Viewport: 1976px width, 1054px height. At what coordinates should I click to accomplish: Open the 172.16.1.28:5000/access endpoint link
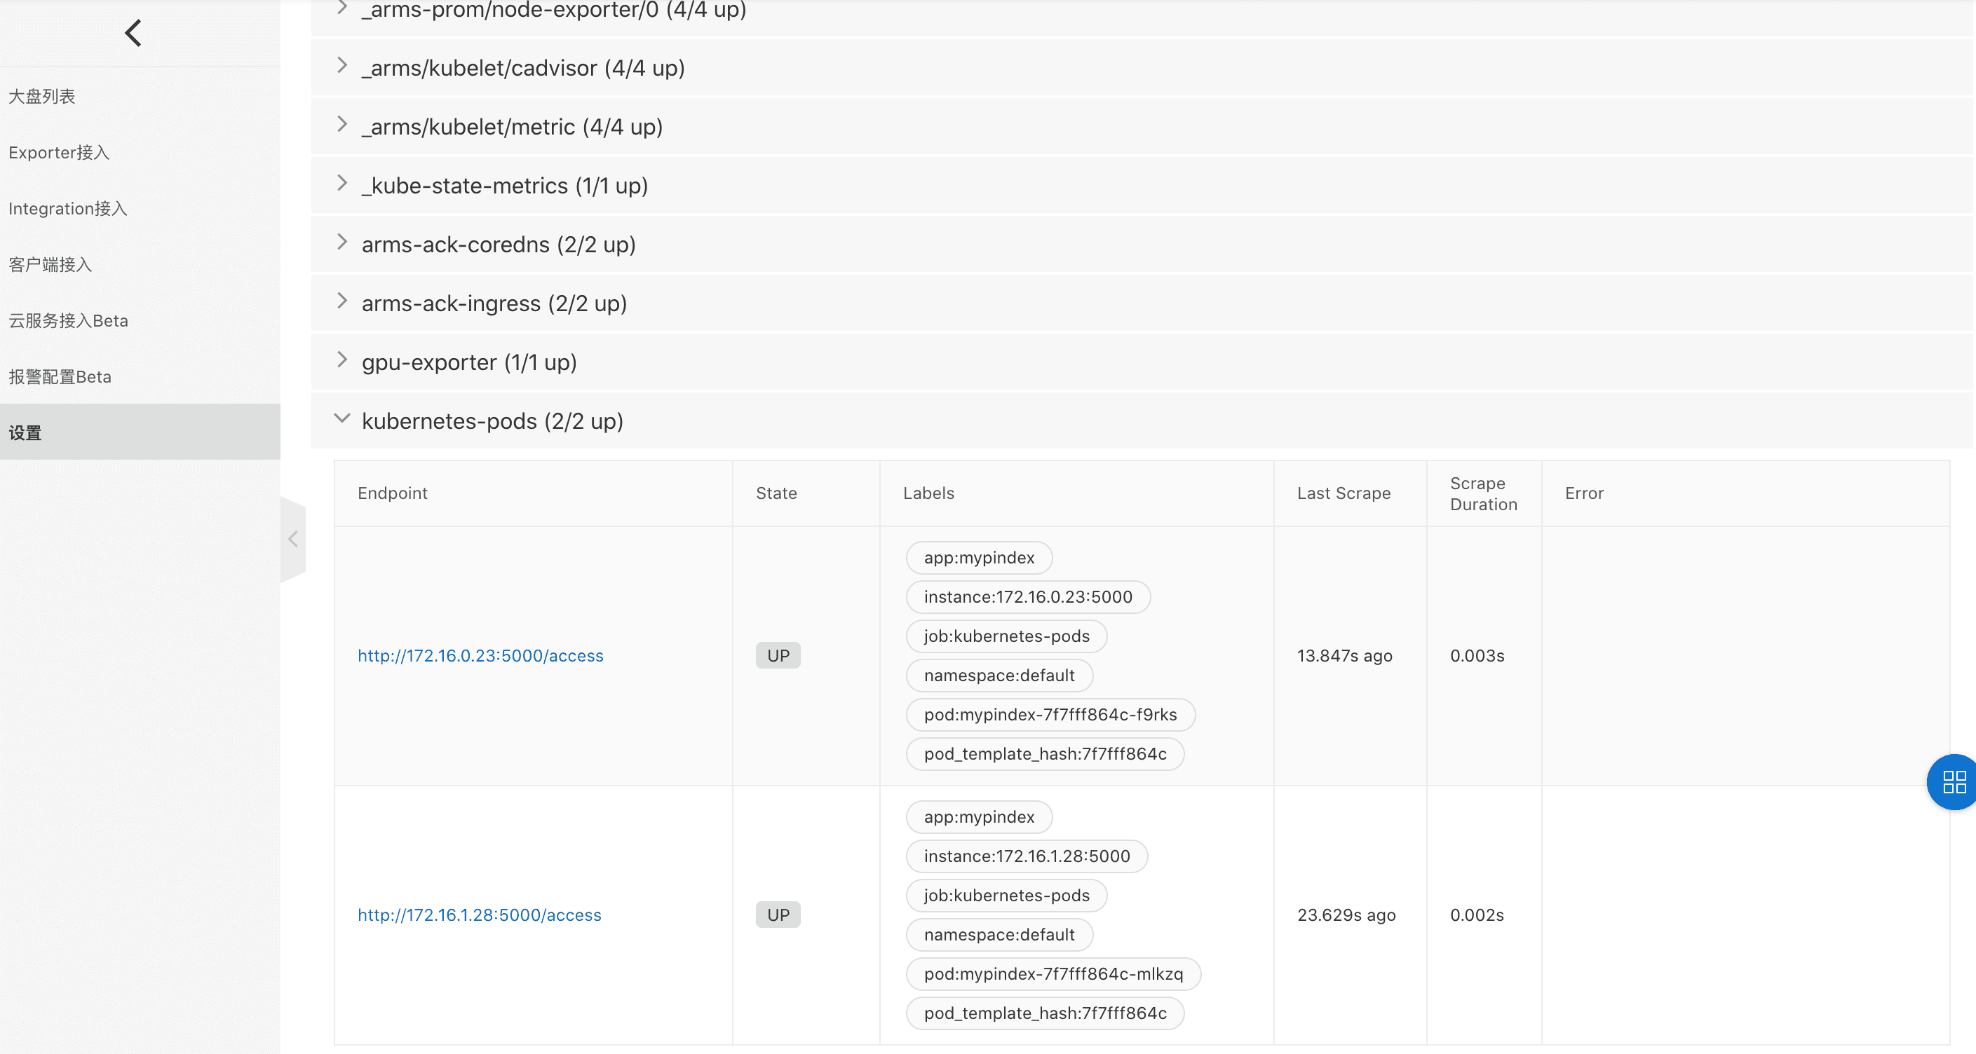(480, 915)
